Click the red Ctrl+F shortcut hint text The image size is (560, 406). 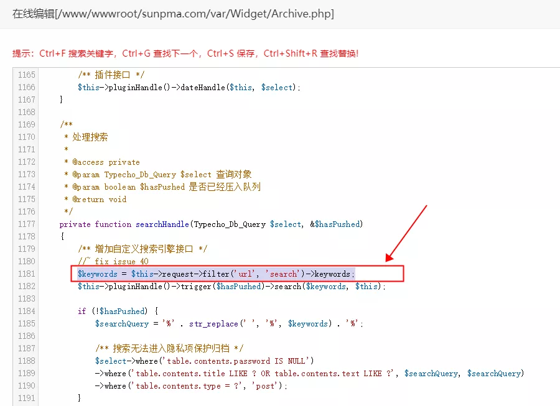tap(185, 53)
